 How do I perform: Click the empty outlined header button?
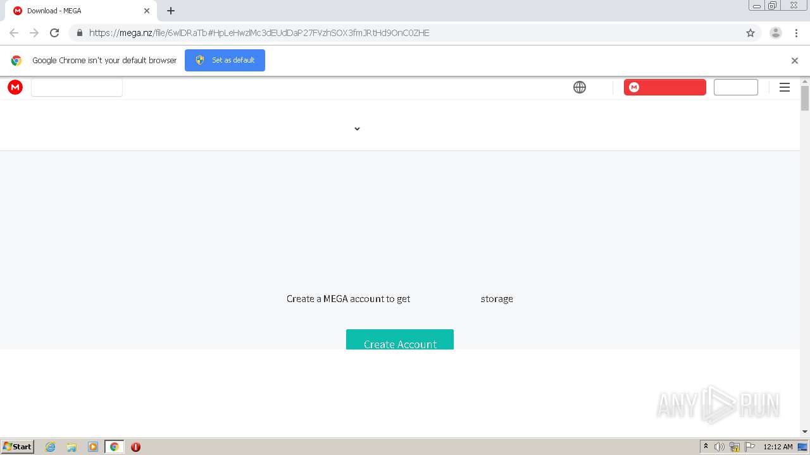pyautogui.click(x=736, y=87)
